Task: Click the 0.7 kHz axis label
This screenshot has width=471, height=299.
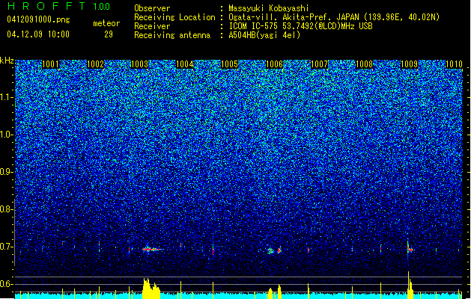Action: [x=7, y=247]
